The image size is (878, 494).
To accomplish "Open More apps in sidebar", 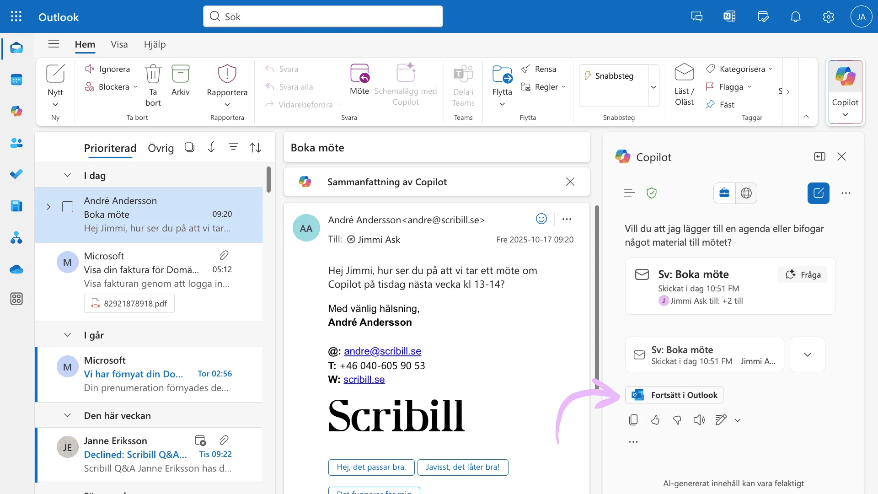I will coord(16,299).
